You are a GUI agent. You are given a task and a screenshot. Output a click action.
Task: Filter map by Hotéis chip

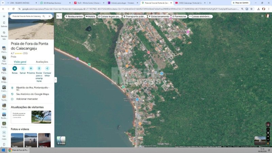[x=90, y=16]
